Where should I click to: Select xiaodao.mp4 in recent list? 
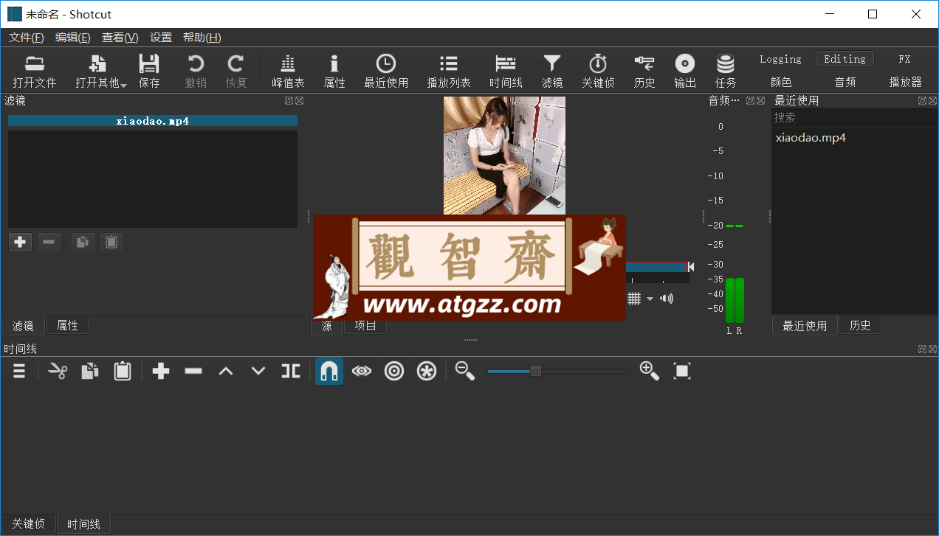(x=810, y=137)
